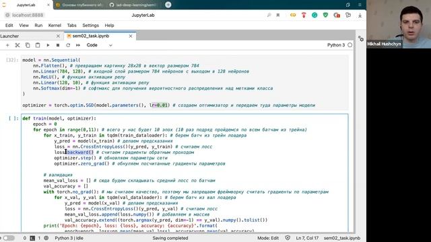Click the val_accuracy = [] line
Screen dimensions: 431x242
tap(66, 186)
